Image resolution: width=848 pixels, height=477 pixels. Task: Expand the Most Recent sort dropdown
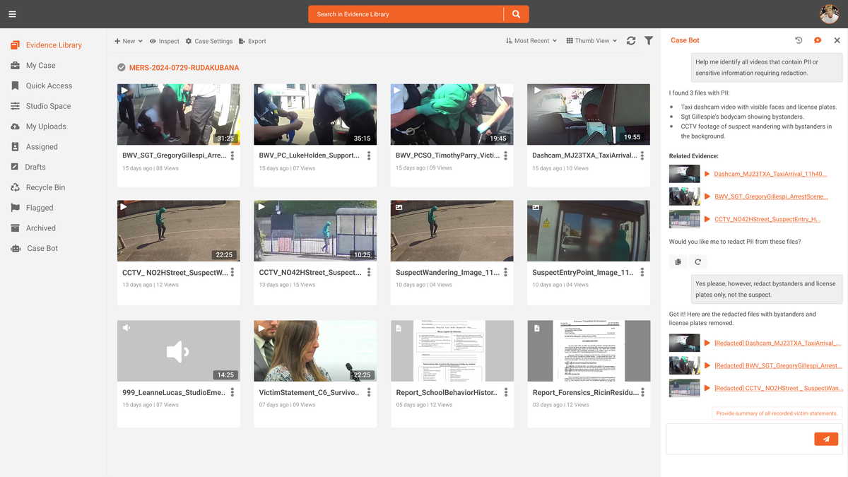531,41
